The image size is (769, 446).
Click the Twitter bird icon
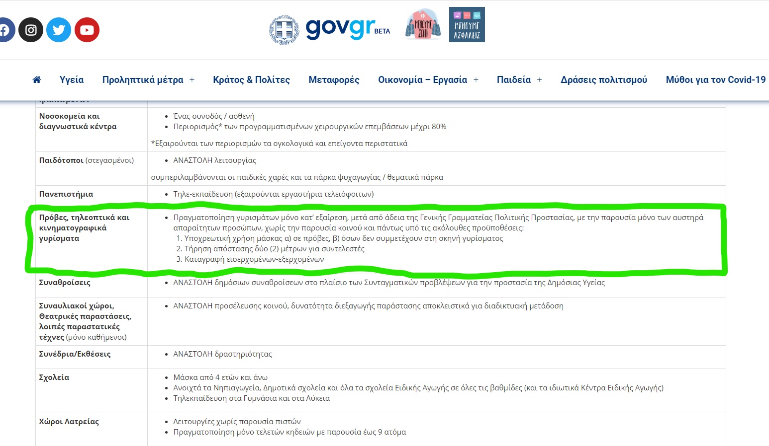(x=59, y=30)
